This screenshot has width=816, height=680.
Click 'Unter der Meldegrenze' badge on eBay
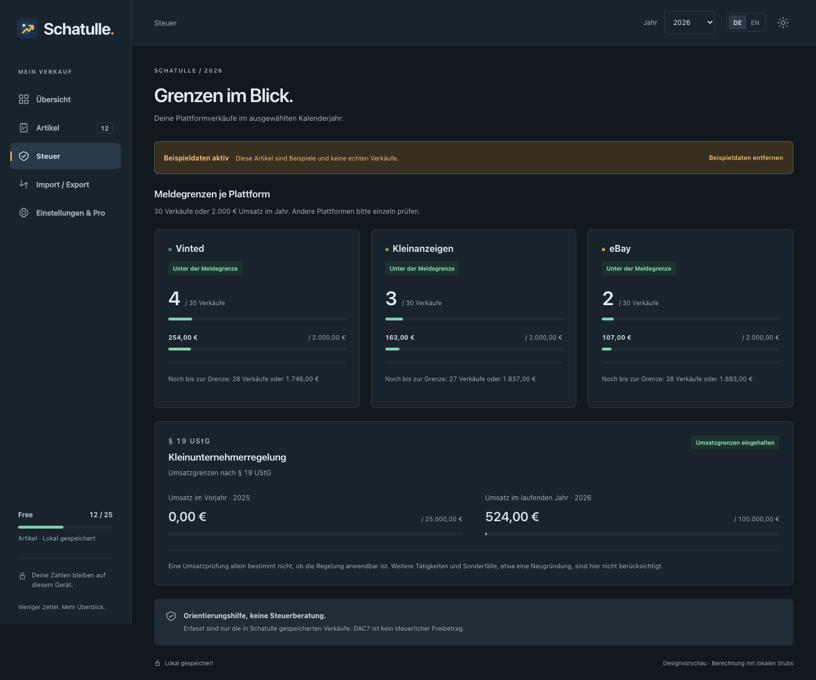(x=639, y=268)
